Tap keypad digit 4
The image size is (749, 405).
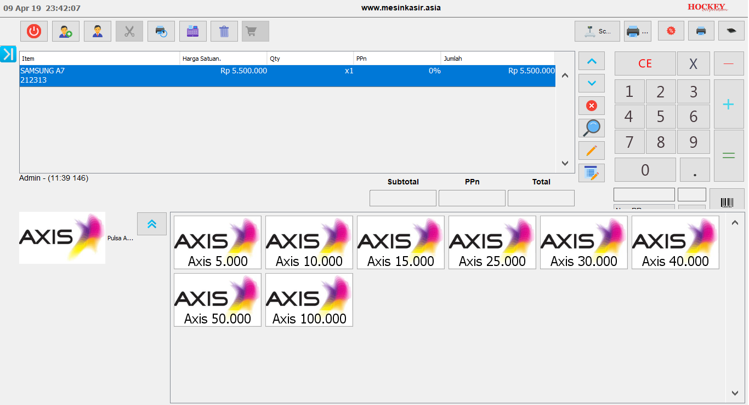pos(629,117)
